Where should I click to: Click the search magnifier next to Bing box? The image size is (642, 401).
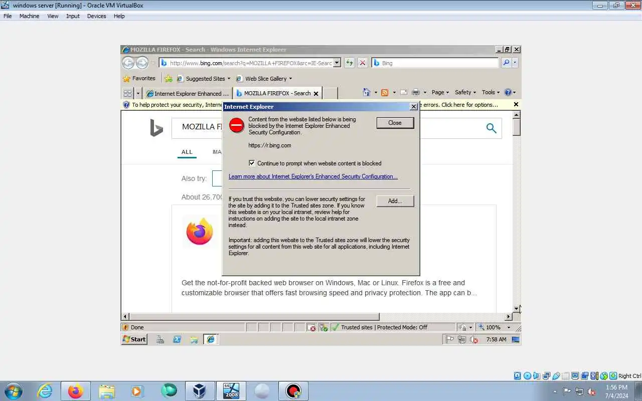(x=506, y=63)
